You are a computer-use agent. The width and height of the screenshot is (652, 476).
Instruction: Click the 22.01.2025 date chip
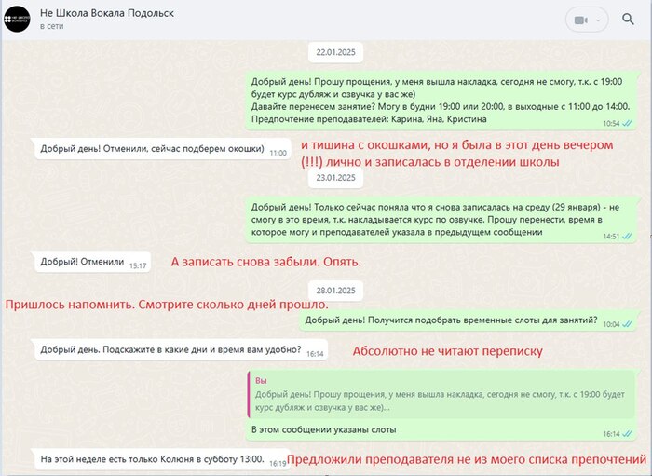pos(334,51)
